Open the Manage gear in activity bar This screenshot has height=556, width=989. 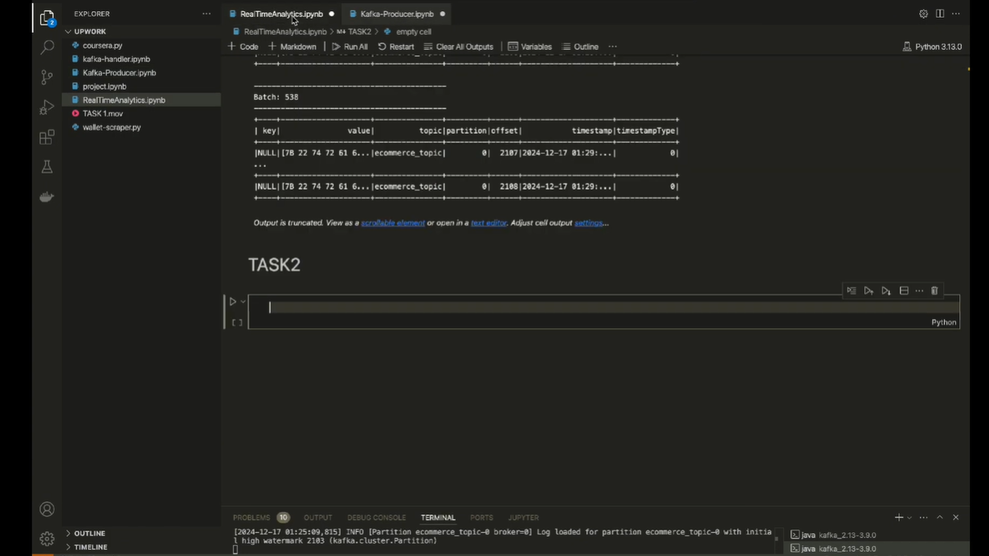click(47, 539)
